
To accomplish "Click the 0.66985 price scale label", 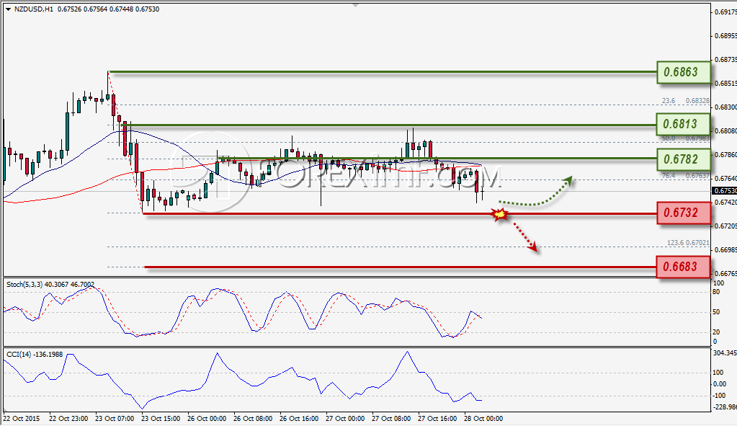I will [x=725, y=249].
